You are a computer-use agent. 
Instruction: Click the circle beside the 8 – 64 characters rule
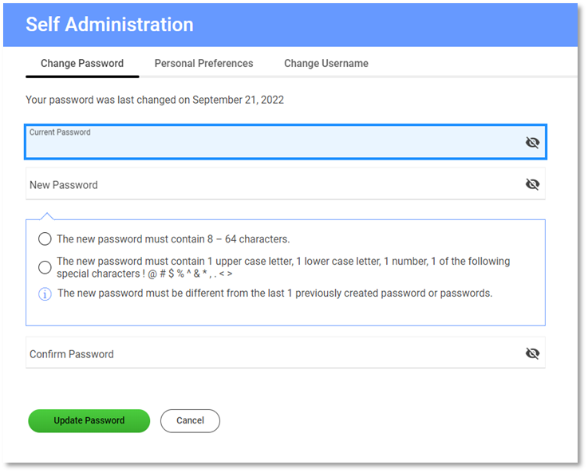(x=45, y=238)
